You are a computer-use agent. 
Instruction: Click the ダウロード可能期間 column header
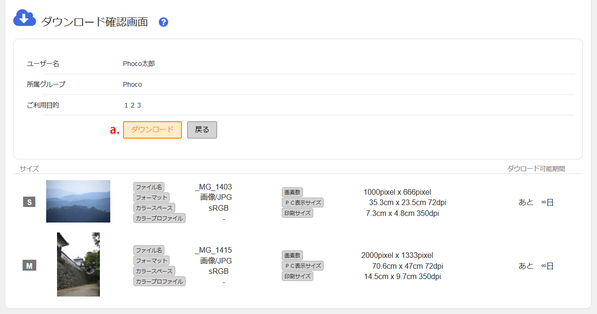(x=536, y=168)
